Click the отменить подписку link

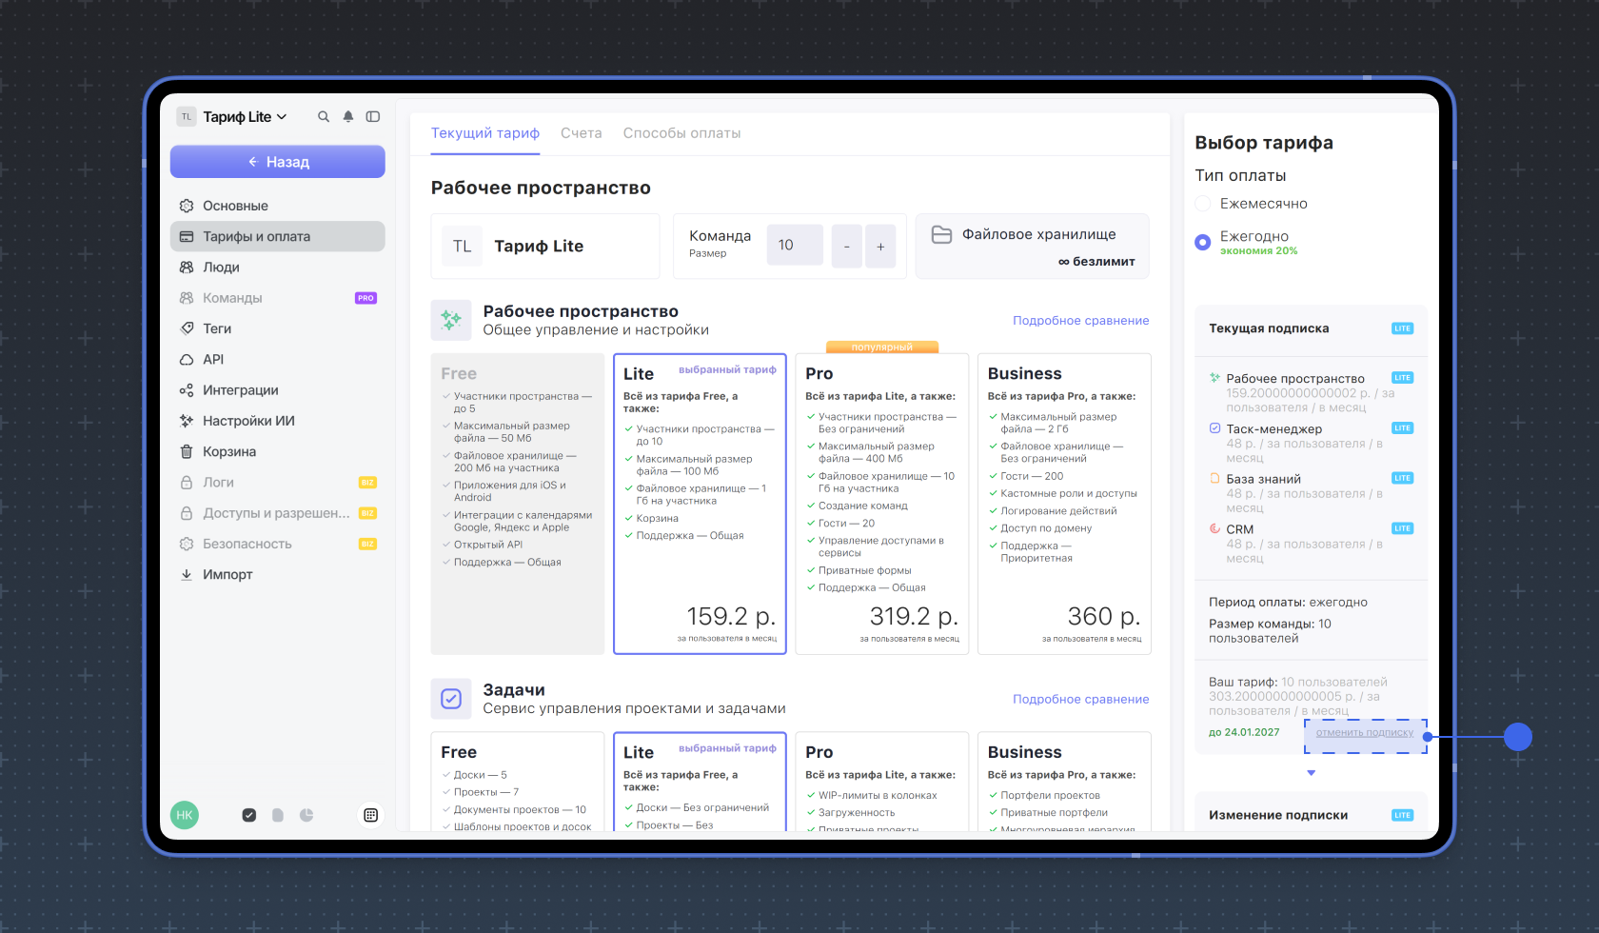[1365, 733]
